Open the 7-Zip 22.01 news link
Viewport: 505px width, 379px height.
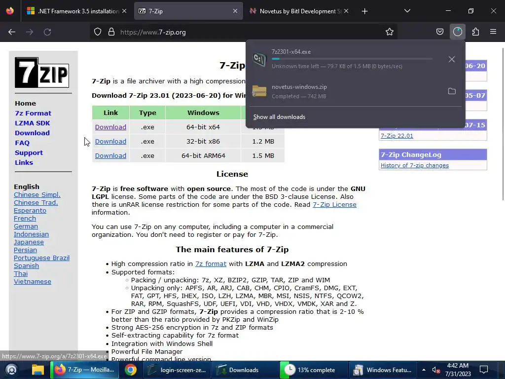397,136
